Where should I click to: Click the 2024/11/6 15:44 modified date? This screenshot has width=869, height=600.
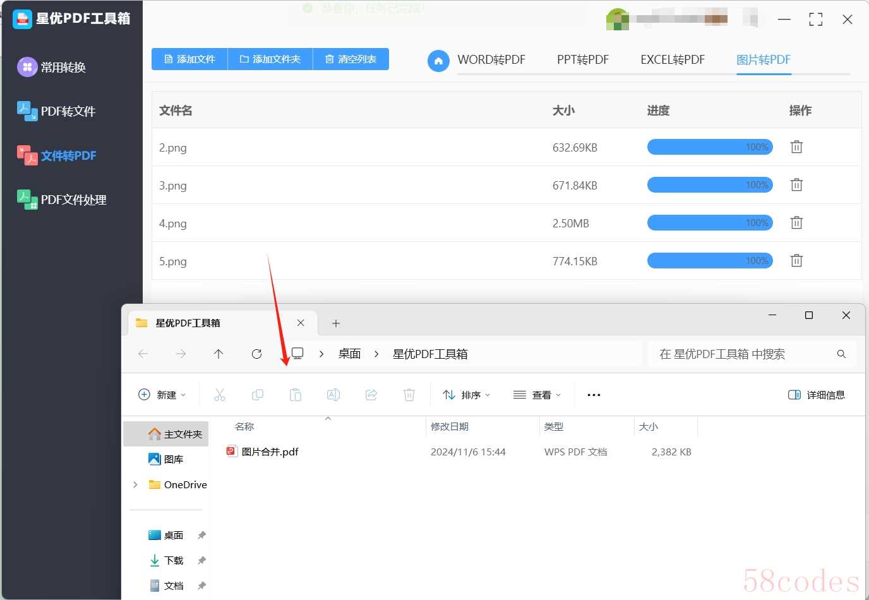(x=468, y=452)
